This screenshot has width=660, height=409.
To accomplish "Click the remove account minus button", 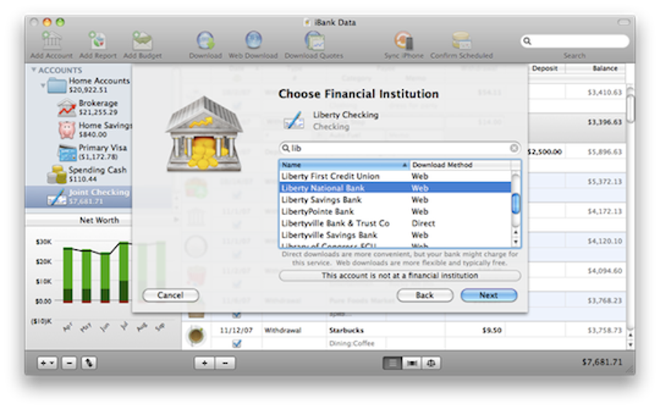I will [x=69, y=362].
